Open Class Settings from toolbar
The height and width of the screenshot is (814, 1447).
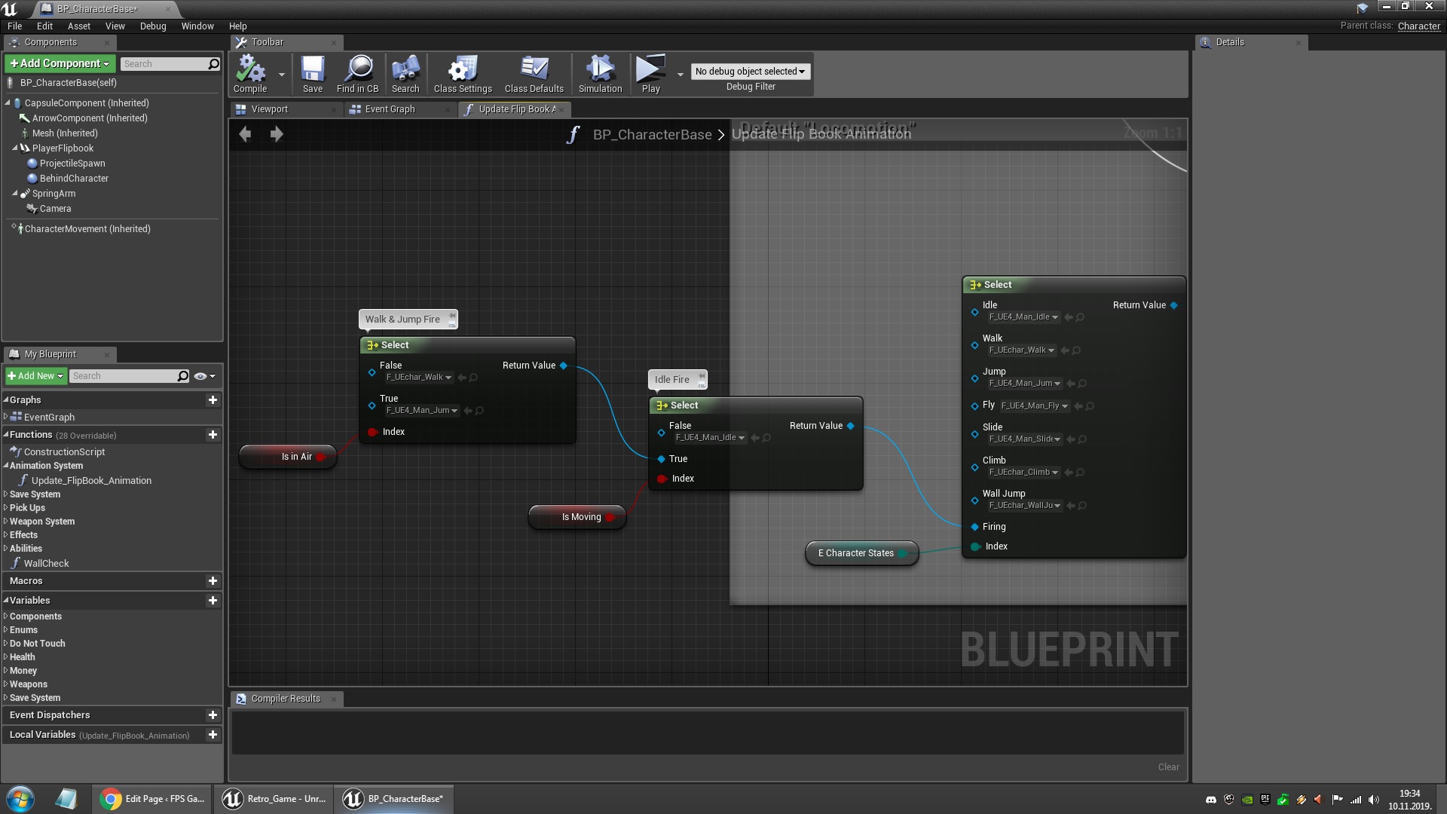pos(462,70)
